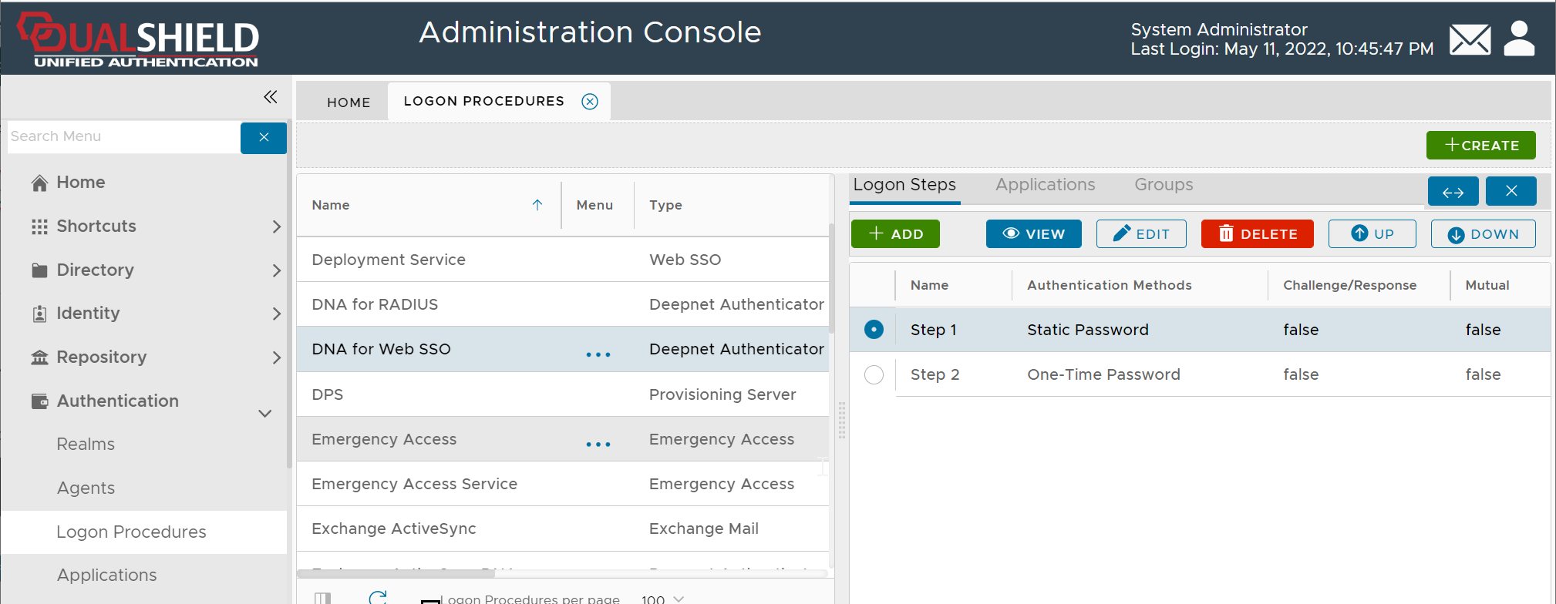
Task: Open the three-dot menu for Emergency Access
Action: point(598,444)
